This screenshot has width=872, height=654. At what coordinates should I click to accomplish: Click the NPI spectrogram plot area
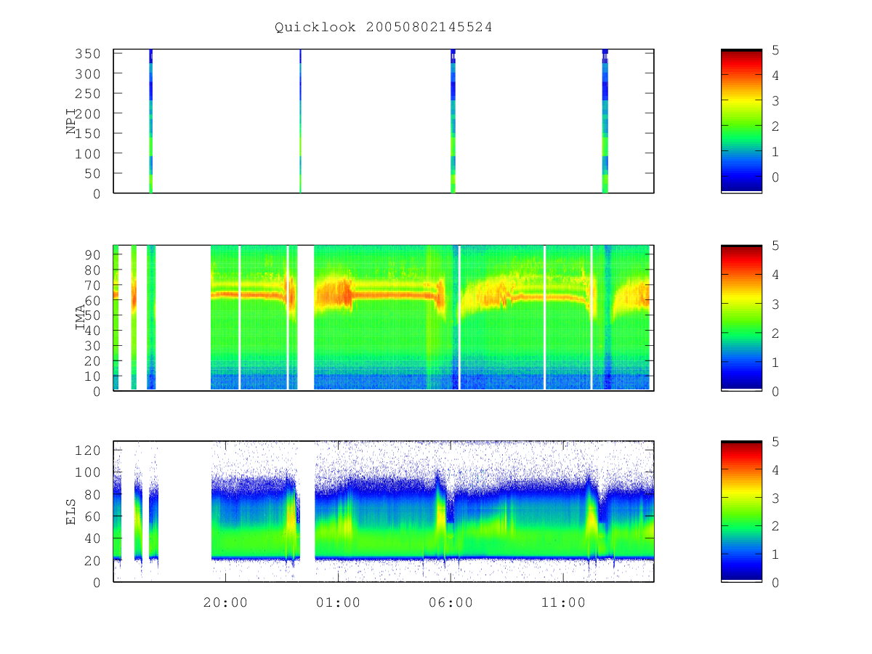(384, 121)
